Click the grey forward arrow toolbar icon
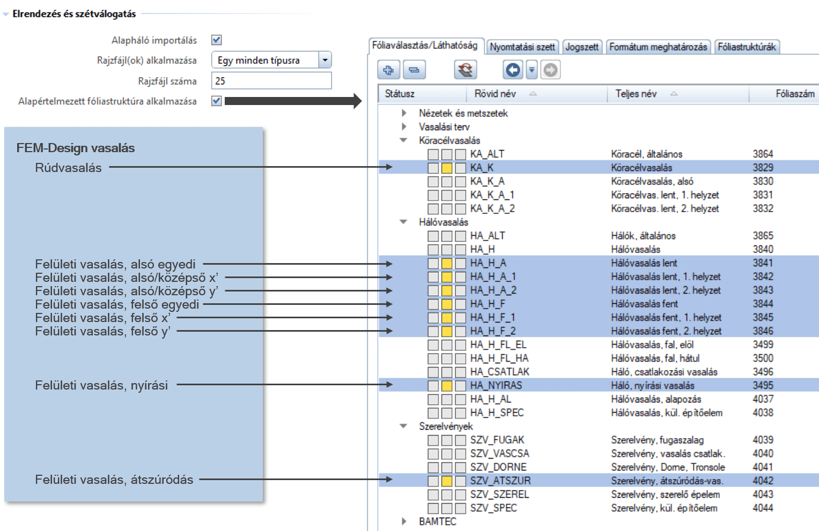The width and height of the screenshot is (819, 531). click(550, 70)
